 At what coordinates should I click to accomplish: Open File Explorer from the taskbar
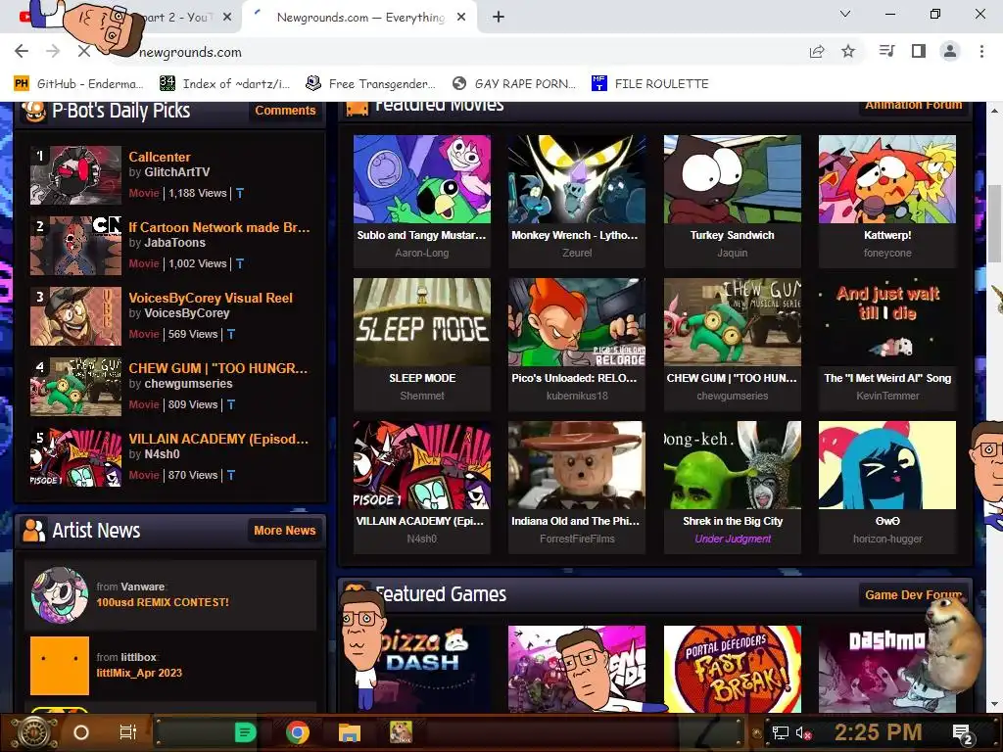pos(350,732)
